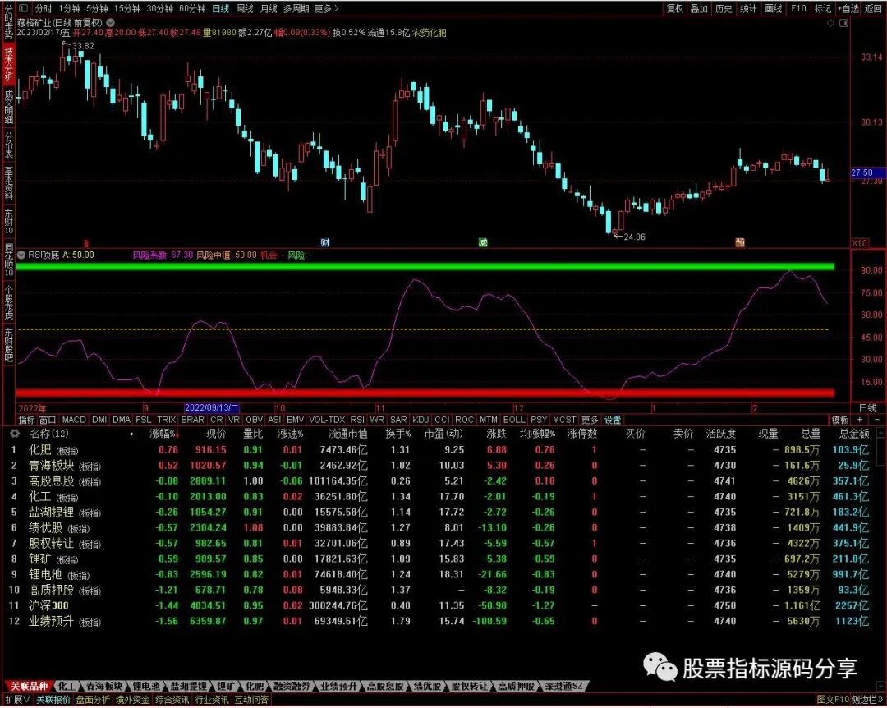Open the RSI顶底 indicator dropdown arrow
The height and width of the screenshot is (708, 887).
pyautogui.click(x=21, y=255)
